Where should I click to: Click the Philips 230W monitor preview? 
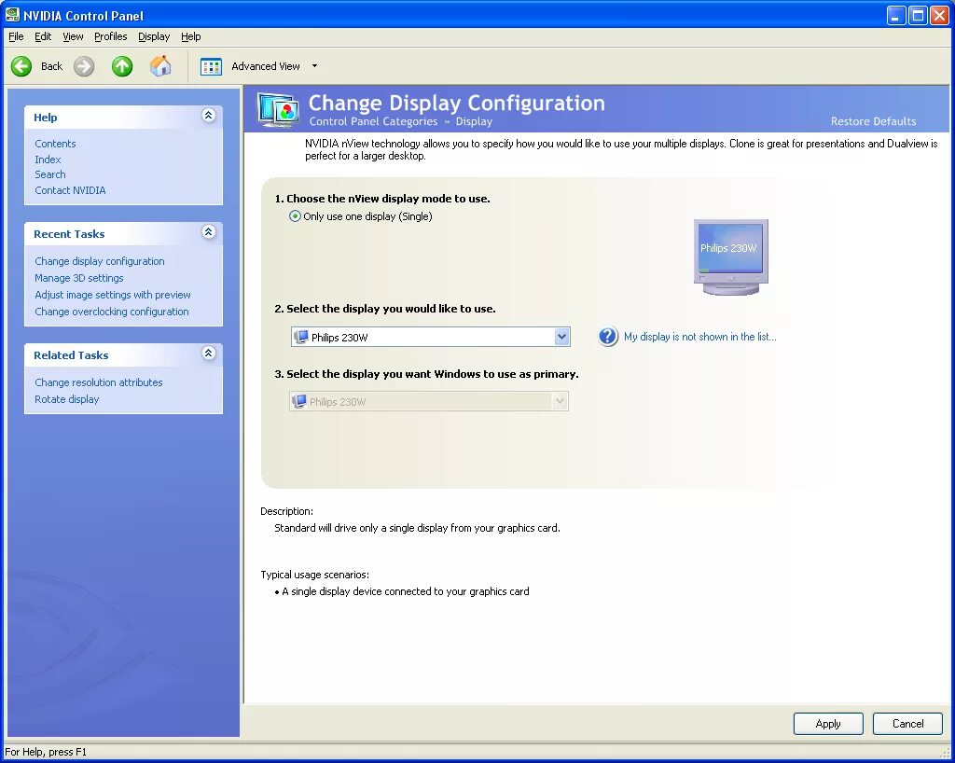pyautogui.click(x=730, y=257)
